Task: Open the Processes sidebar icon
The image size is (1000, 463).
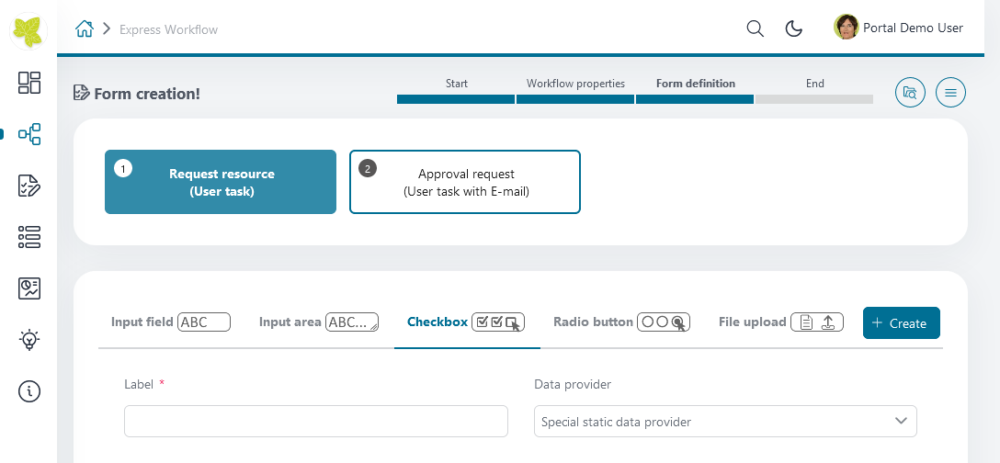Action: click(29, 134)
